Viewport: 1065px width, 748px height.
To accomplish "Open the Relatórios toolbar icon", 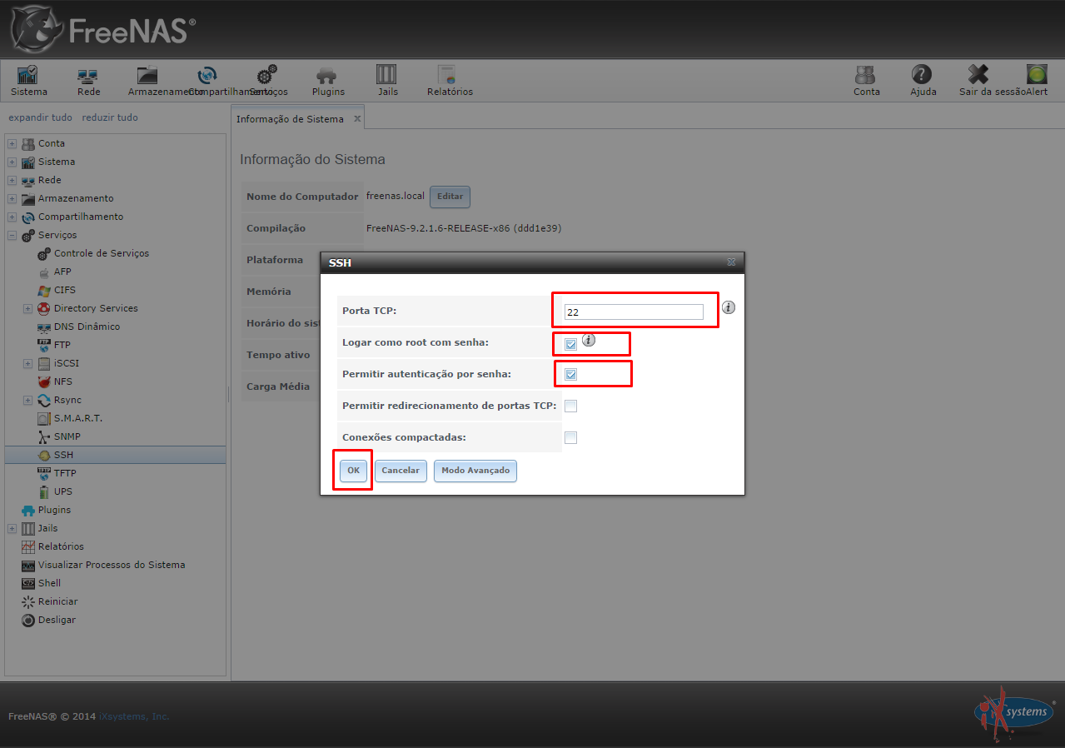I will tap(450, 81).
